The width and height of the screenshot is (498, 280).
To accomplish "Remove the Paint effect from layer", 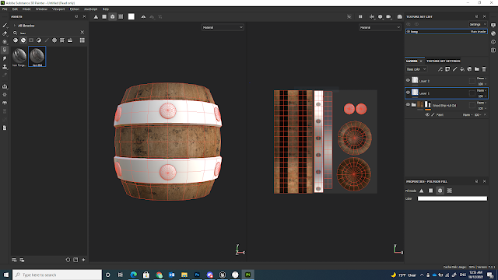I will coord(485,114).
